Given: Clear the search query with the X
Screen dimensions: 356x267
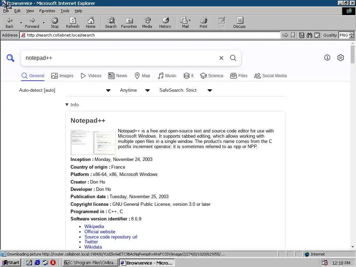Looking at the screenshot, I should (221, 58).
